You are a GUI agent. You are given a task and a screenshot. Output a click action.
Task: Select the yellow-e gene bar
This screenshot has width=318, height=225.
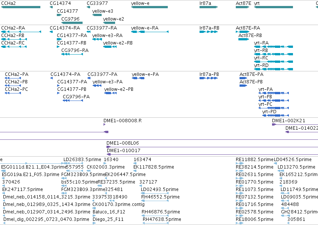click(149, 7)
